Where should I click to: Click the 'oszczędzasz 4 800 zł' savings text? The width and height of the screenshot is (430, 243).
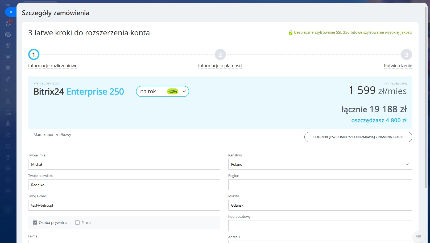(x=379, y=120)
